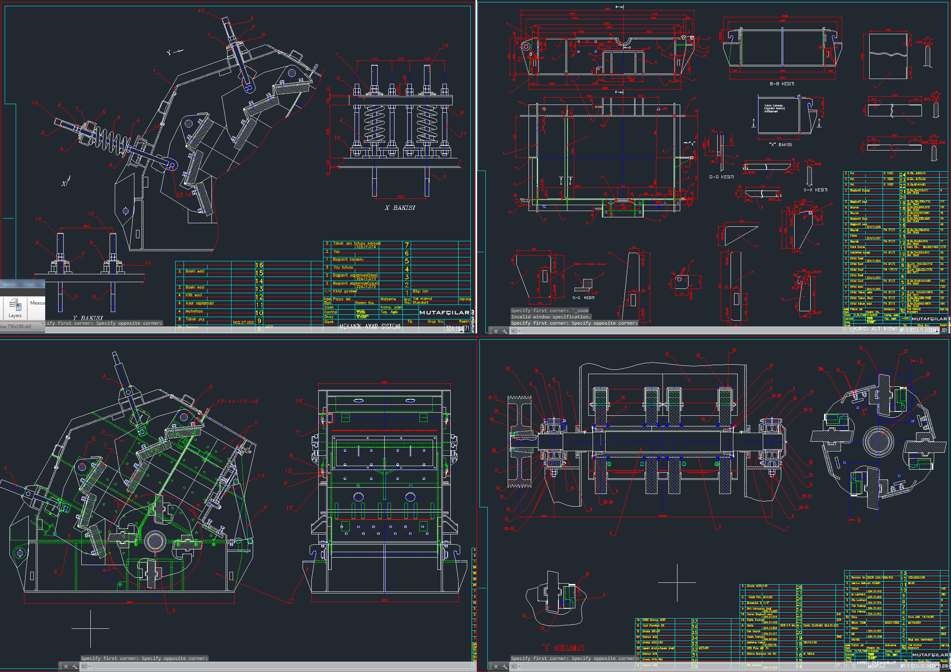
Task: Select the 'B-B KESITI' section label
Action: coord(782,84)
